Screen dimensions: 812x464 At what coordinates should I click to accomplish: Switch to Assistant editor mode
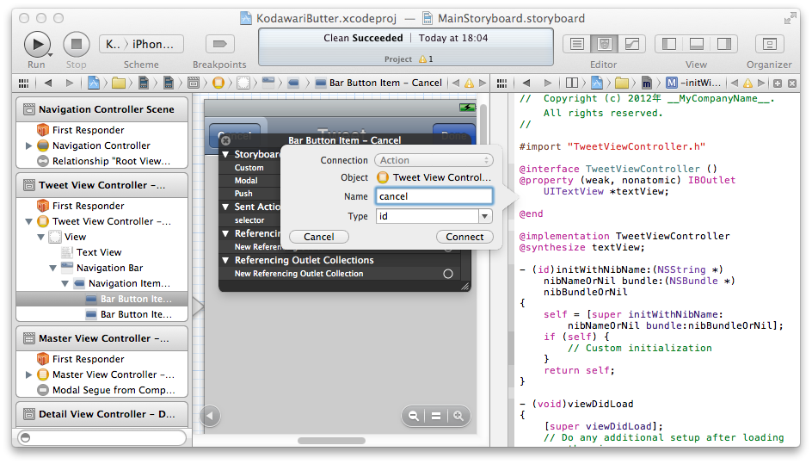[x=604, y=44]
